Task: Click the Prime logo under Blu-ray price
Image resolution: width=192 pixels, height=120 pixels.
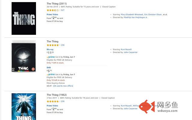Action: click(51, 57)
